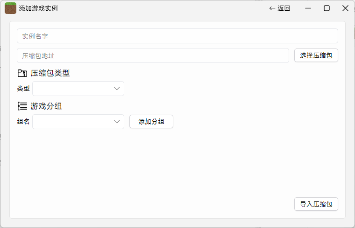Image resolution: width=355 pixels, height=228 pixels.
Task: Click the 压缩包类型 section heading
Action: coord(50,73)
